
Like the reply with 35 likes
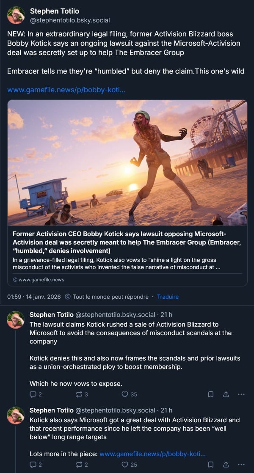[125, 394]
